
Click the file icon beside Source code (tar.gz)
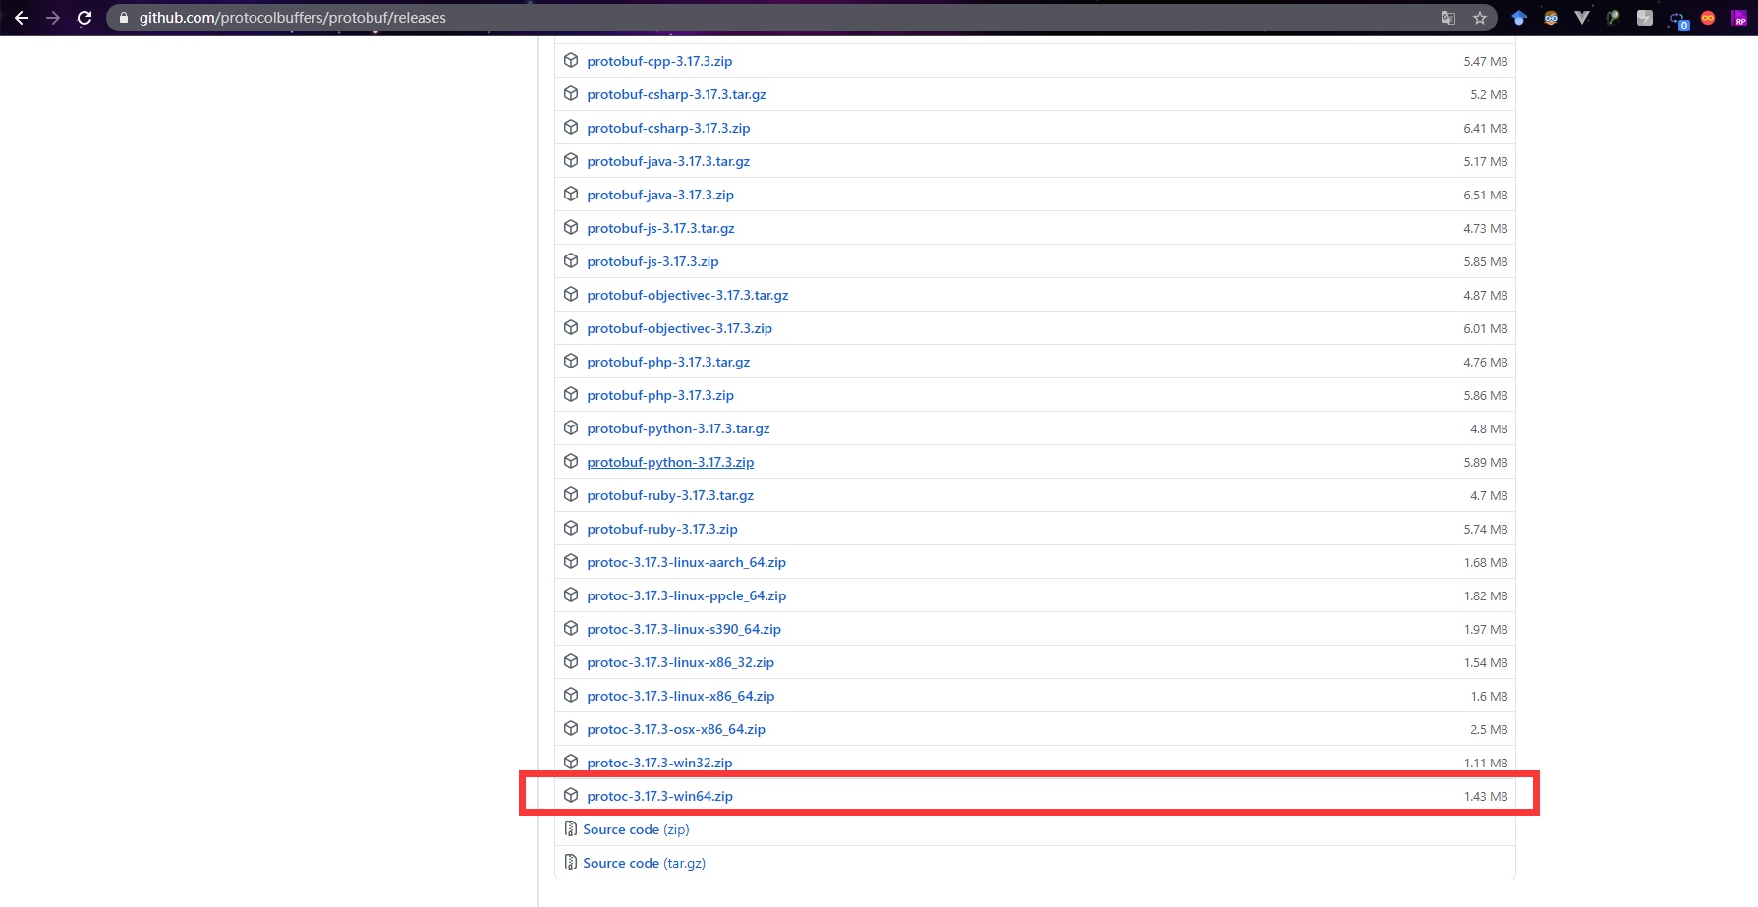point(571,863)
